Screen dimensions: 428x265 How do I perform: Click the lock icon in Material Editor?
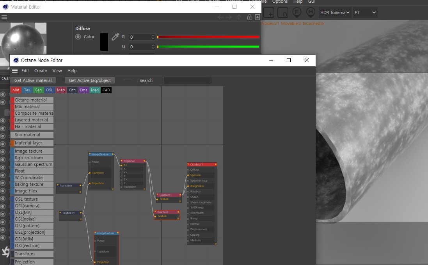(249, 17)
